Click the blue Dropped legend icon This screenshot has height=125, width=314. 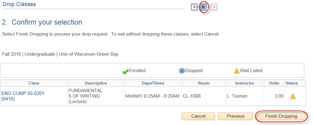[x=182, y=71]
